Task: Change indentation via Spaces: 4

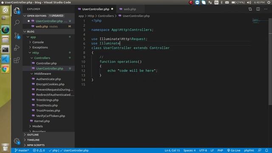Action: pos(190,150)
